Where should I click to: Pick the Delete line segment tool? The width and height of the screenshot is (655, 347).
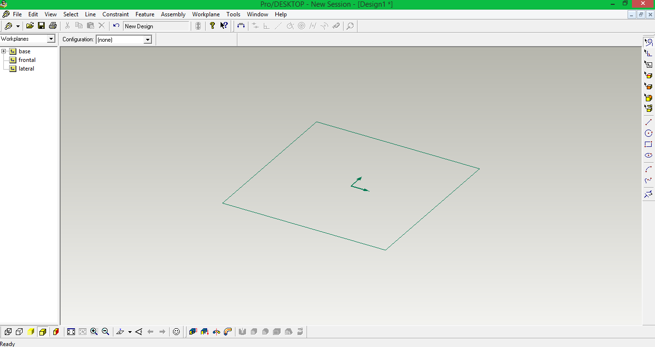click(x=648, y=194)
